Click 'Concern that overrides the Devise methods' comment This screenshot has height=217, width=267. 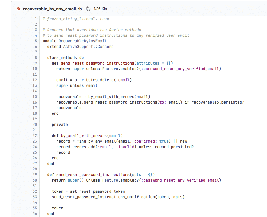(x=92, y=30)
